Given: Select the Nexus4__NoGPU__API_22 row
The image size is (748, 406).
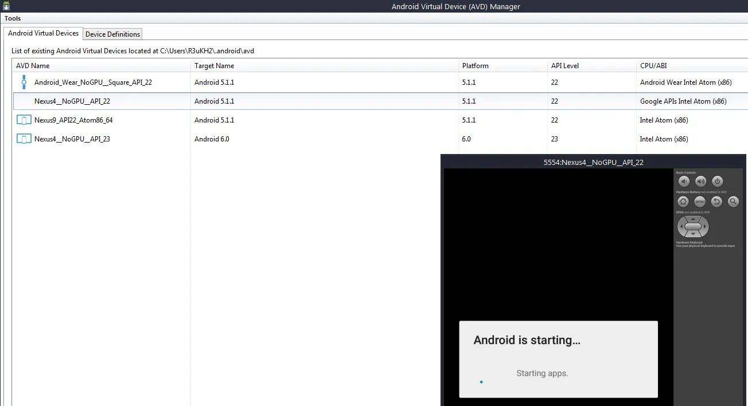Looking at the screenshot, I should click(380, 101).
